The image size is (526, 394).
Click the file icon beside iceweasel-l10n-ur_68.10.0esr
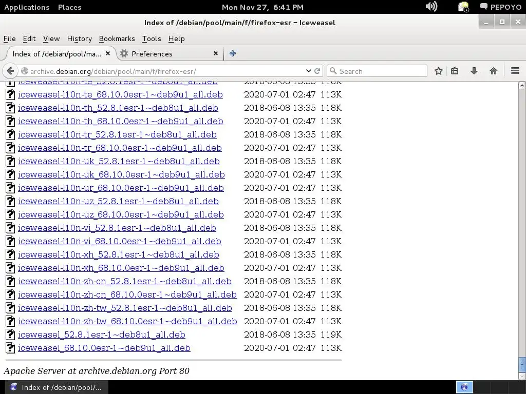click(10, 188)
